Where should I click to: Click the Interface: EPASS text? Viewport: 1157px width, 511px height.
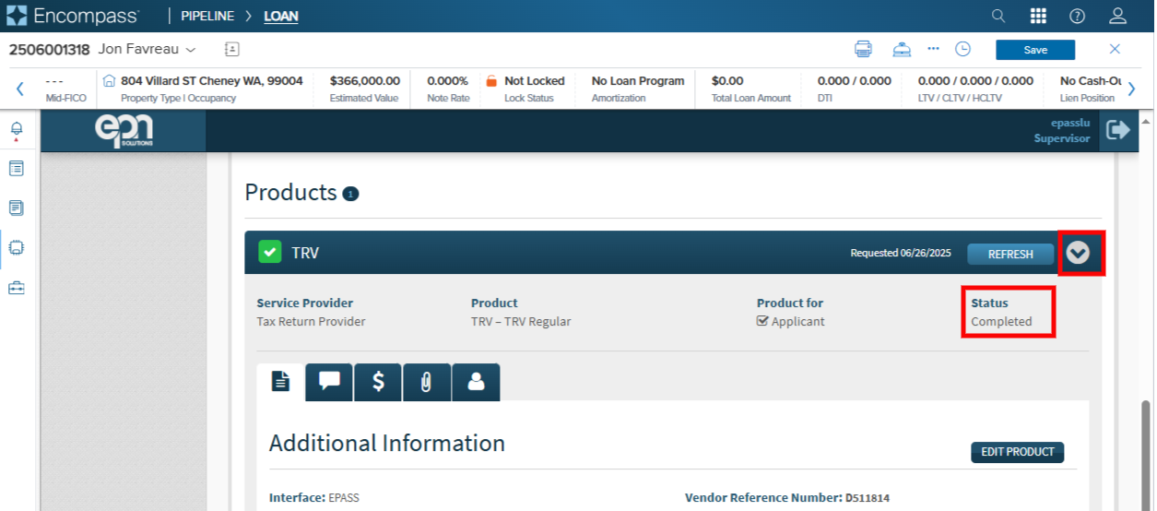tap(314, 497)
